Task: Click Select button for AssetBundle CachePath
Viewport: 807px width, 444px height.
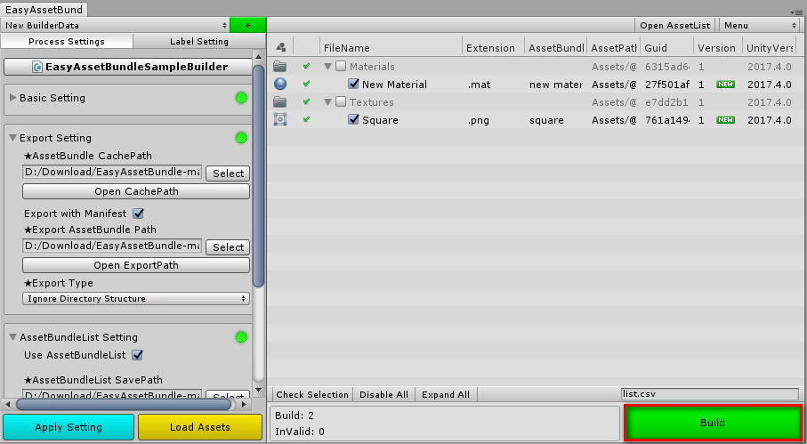Action: coord(228,174)
